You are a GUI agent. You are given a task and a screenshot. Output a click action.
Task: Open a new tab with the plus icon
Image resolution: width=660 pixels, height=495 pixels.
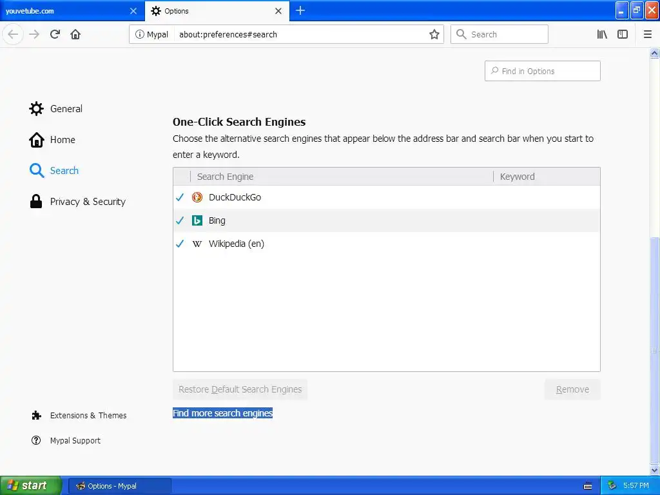click(300, 10)
